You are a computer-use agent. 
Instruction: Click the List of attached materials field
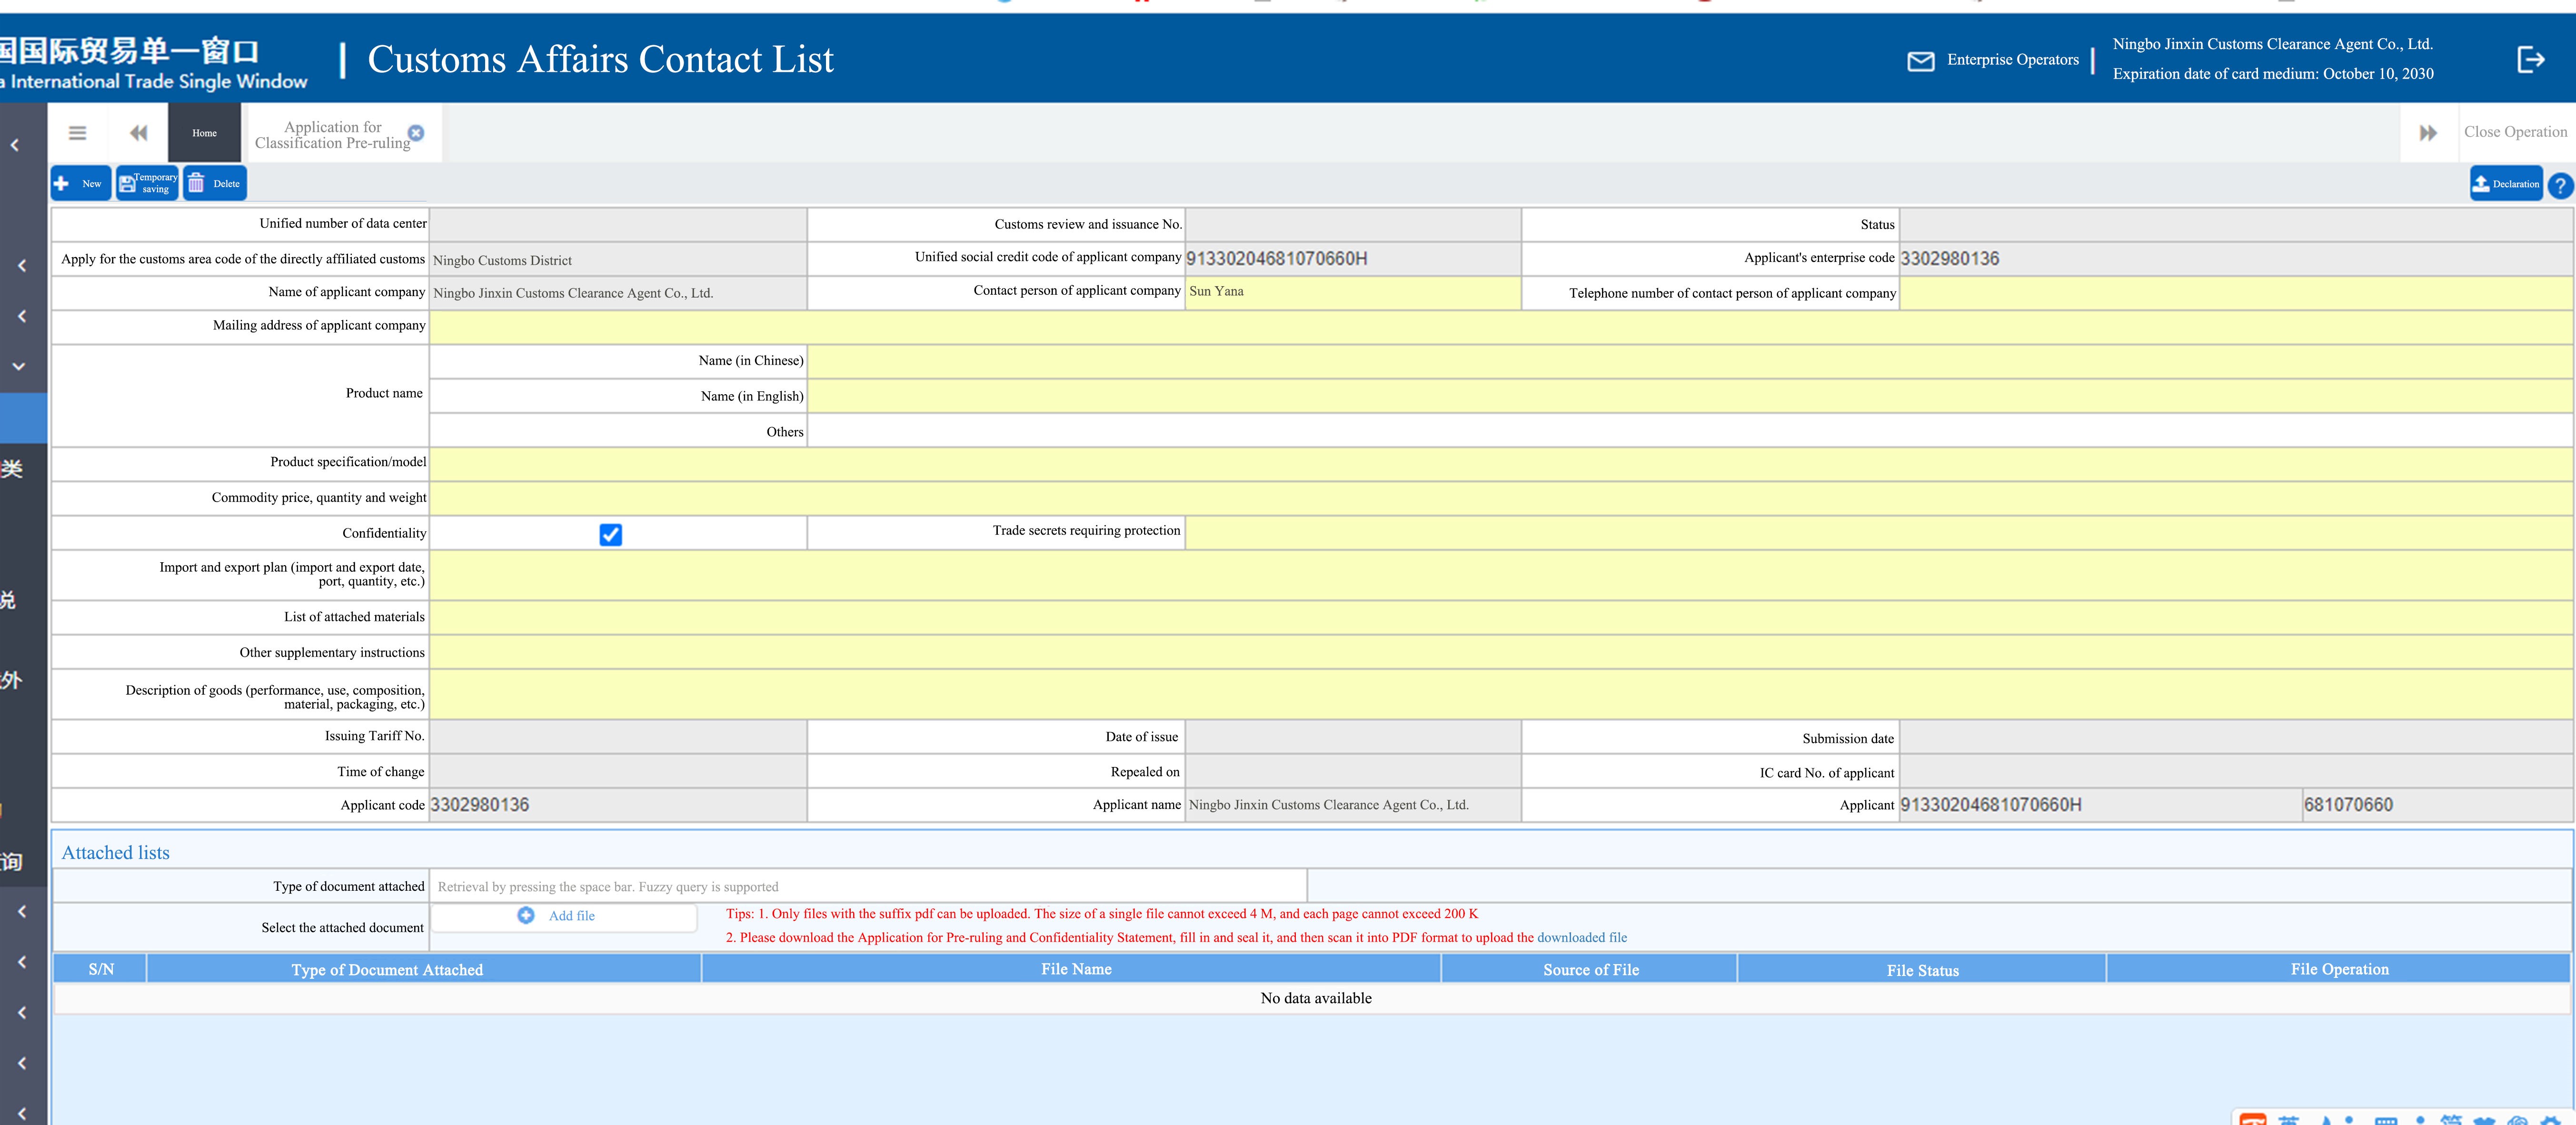[1501, 617]
